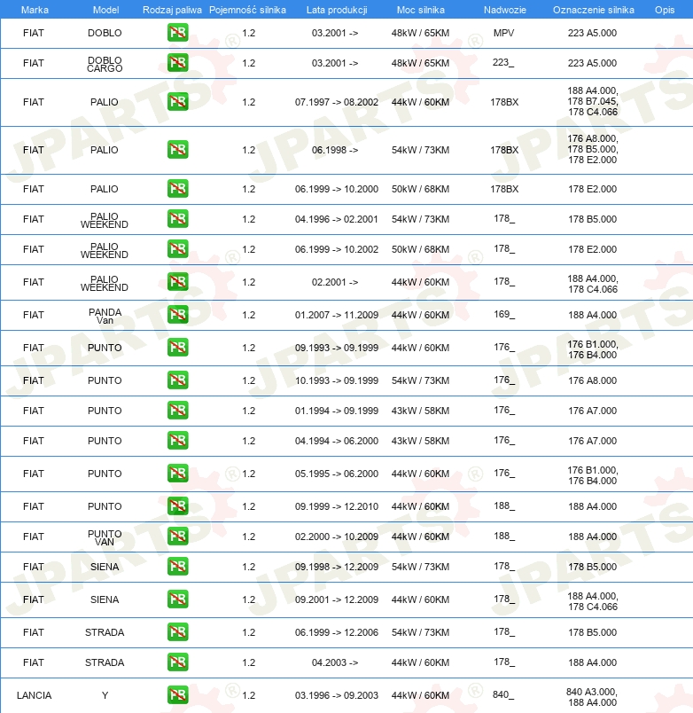693x713 pixels.
Task: Click the date range 03.1996 -> 09.2003
Action: coord(336,694)
